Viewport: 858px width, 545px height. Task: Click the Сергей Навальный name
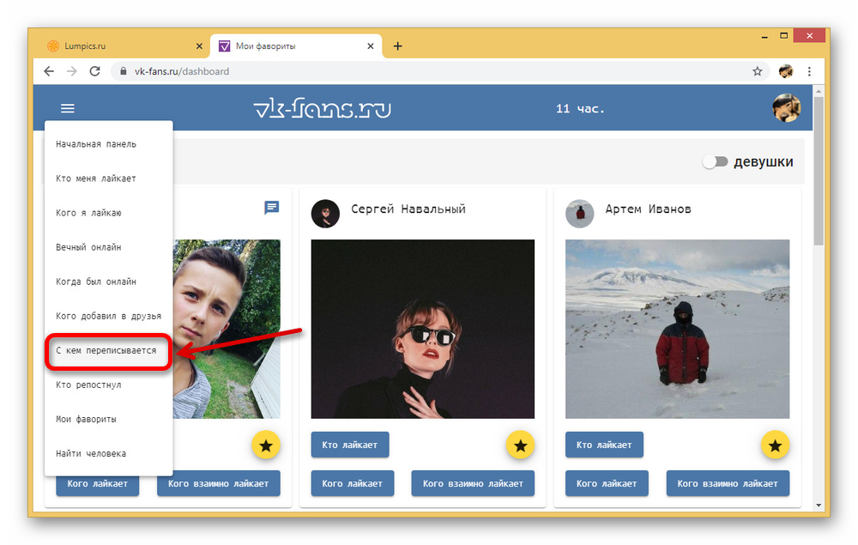coord(408,209)
